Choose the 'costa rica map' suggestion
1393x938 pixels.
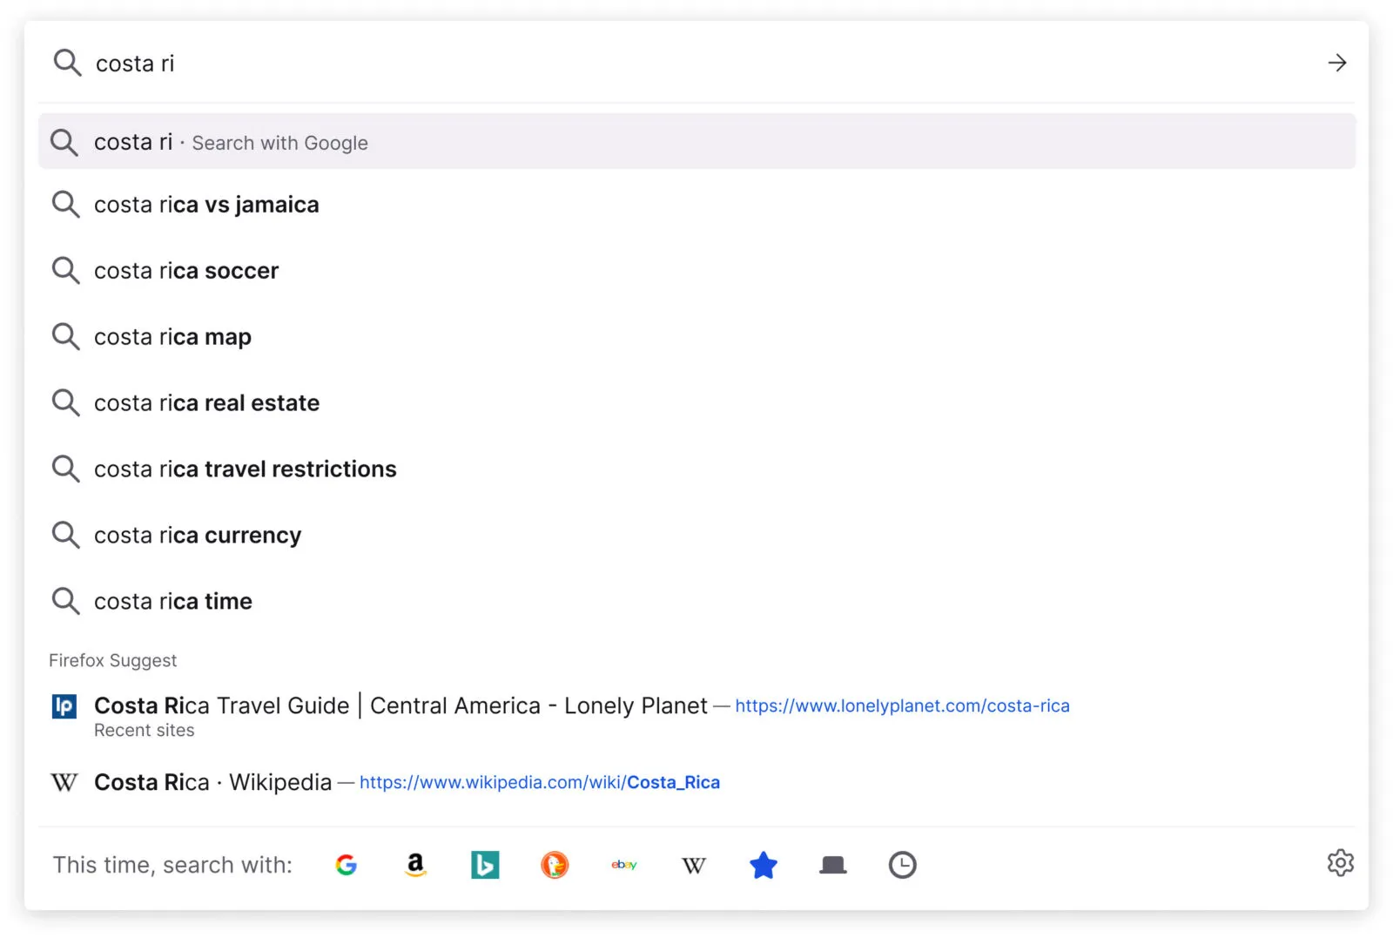click(172, 336)
